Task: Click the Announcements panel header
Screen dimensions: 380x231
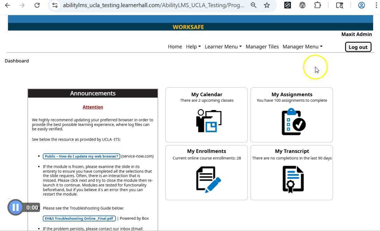Action: click(93, 93)
